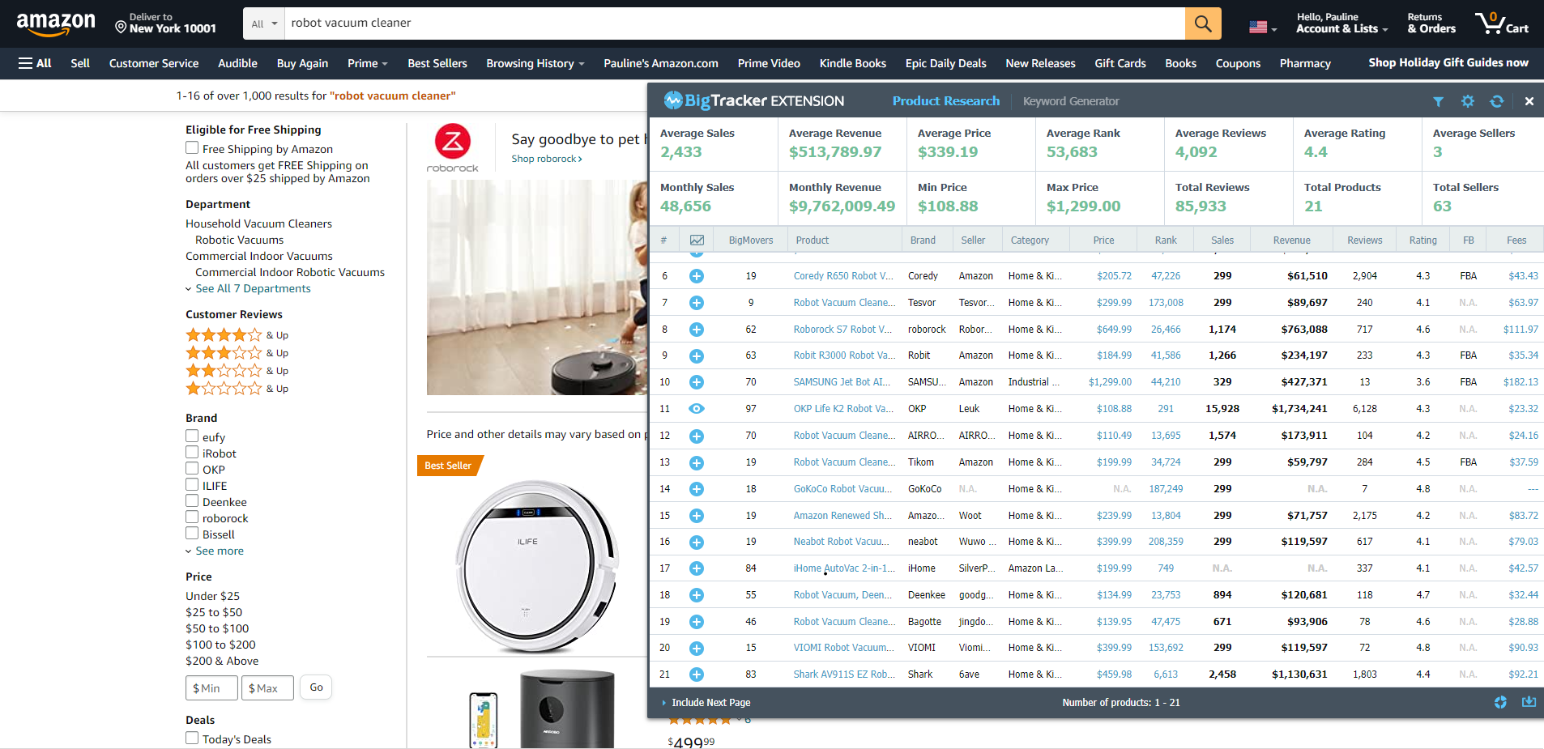Click plus icon for GoKoCo row 14

pyautogui.click(x=696, y=489)
